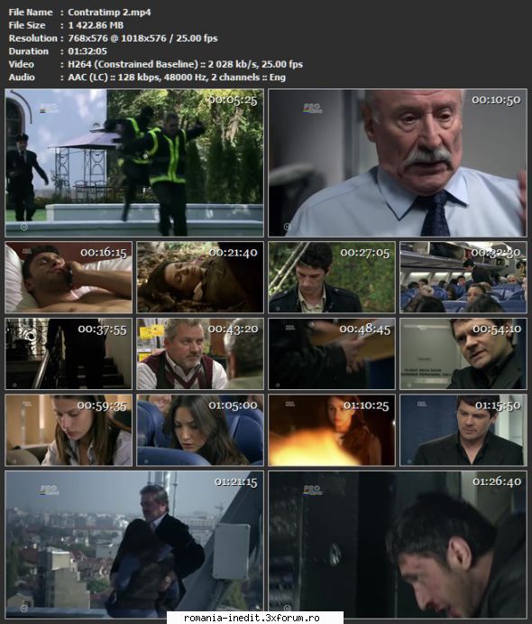This screenshot has height=624, width=532.
Task: Select the resolution value 768x576 @ 1018x576
Action: (117, 38)
